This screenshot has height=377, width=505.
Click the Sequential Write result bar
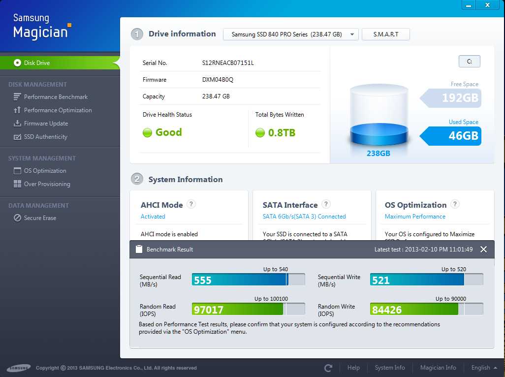426,280
